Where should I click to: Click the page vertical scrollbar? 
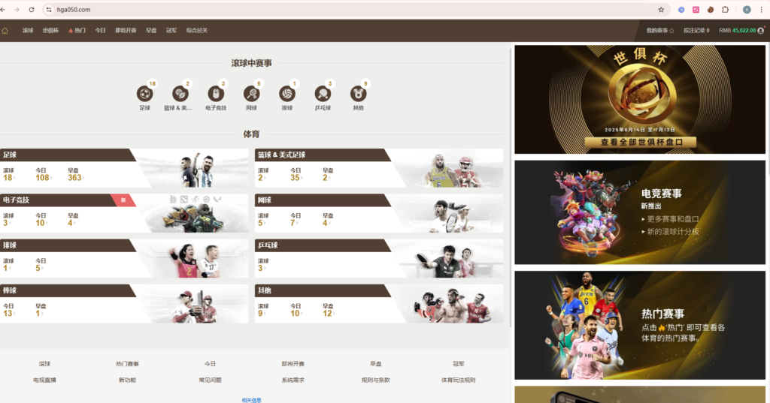click(511, 188)
